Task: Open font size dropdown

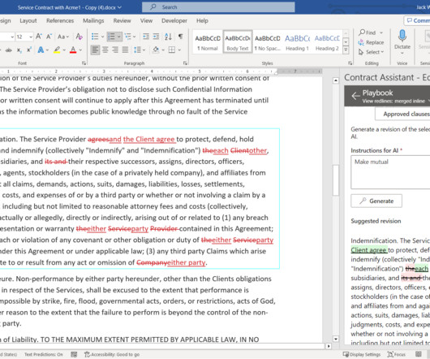Action: click(31, 37)
